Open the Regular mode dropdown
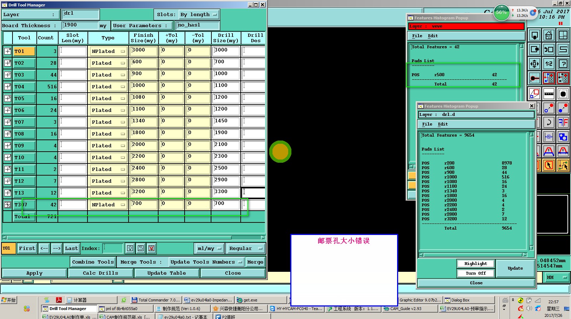Viewport: 571px width, 319px height. (x=246, y=248)
